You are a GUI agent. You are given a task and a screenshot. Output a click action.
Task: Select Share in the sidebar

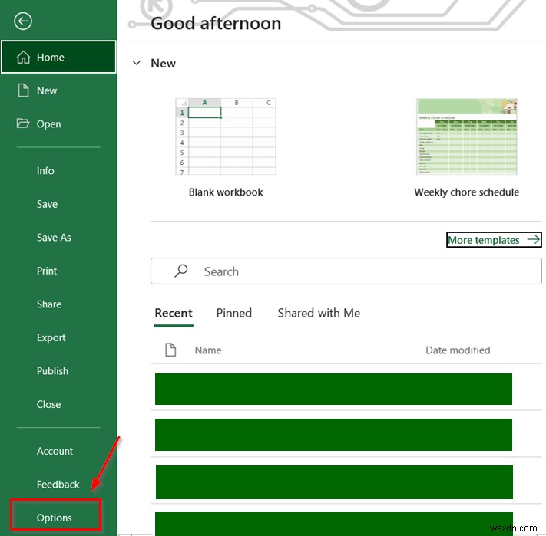(x=49, y=304)
